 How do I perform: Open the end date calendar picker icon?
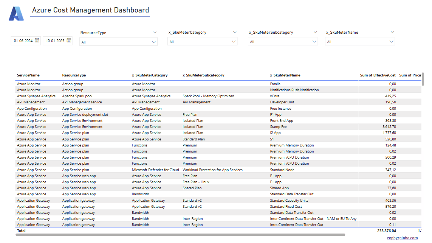tap(69, 40)
